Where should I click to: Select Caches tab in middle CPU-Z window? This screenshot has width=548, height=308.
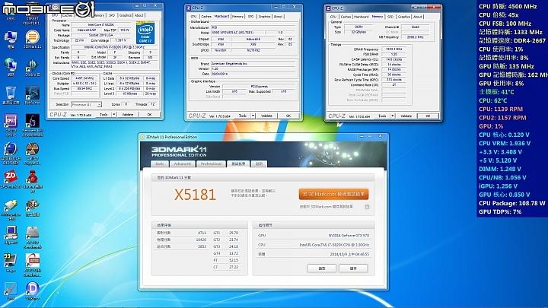(x=206, y=17)
